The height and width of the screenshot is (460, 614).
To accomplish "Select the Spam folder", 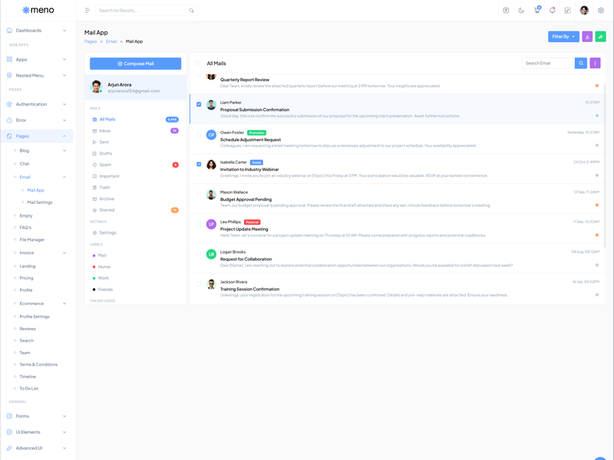I will coord(105,165).
